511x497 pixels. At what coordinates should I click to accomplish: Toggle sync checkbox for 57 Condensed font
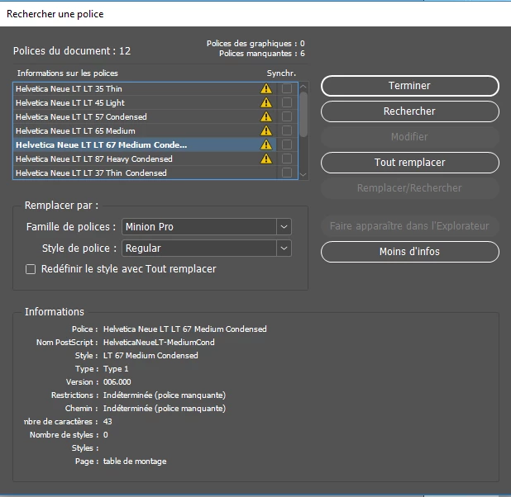coord(287,116)
